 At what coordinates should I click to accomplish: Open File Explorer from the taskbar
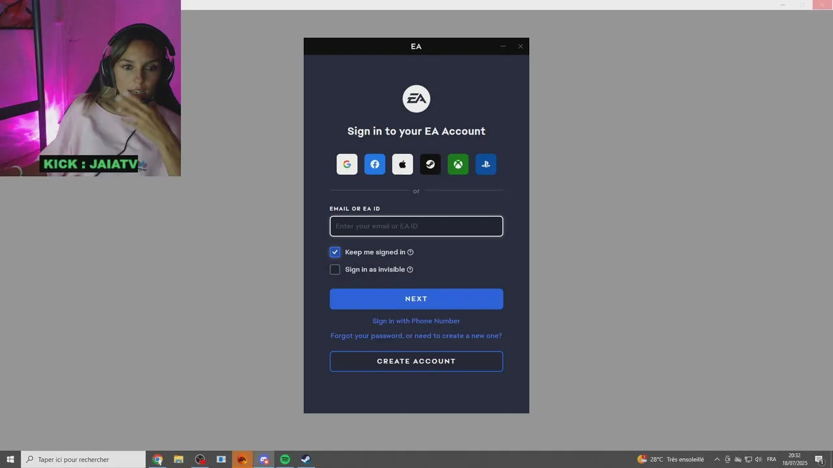coord(178,460)
